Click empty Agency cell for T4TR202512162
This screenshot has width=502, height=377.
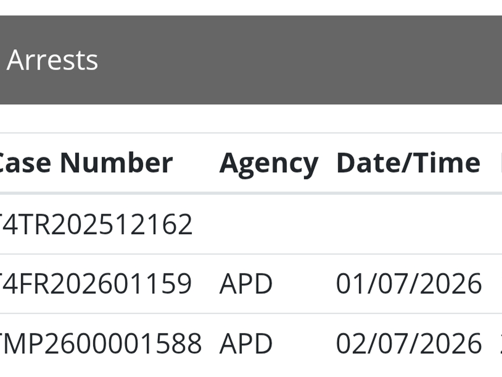tap(269, 224)
